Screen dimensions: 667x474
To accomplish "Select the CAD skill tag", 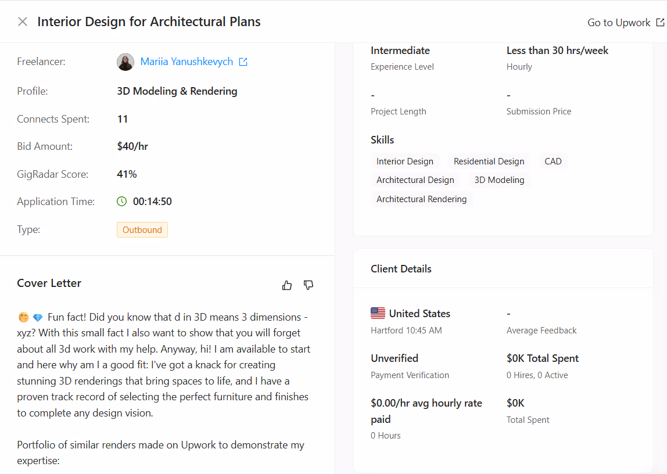I will (553, 161).
